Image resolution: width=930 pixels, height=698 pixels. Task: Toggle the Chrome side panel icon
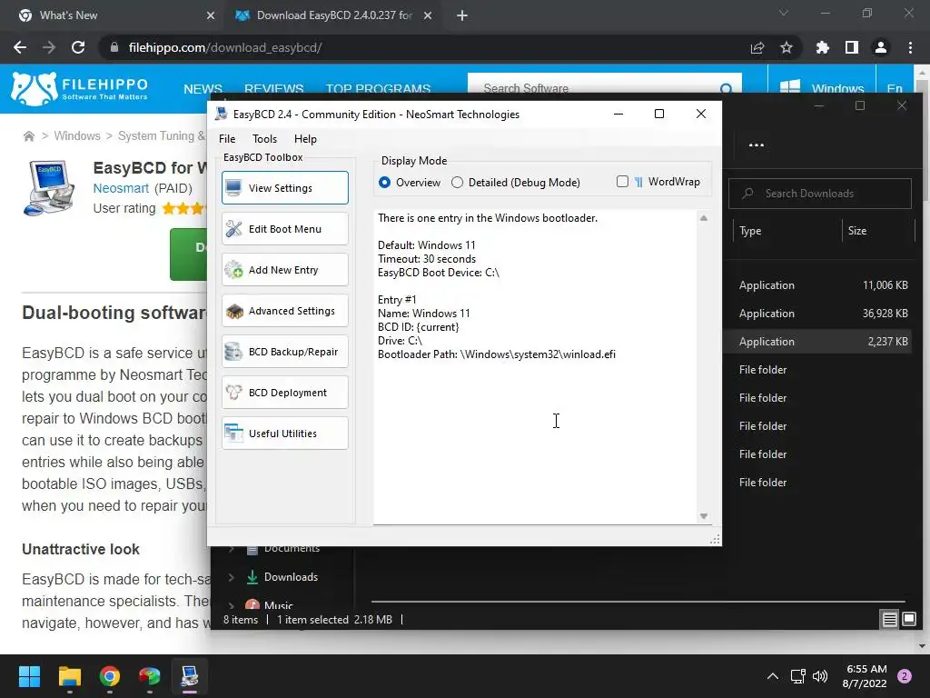click(852, 47)
